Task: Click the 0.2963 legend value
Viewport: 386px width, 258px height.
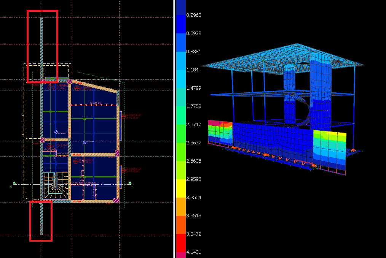Action: [x=193, y=15]
